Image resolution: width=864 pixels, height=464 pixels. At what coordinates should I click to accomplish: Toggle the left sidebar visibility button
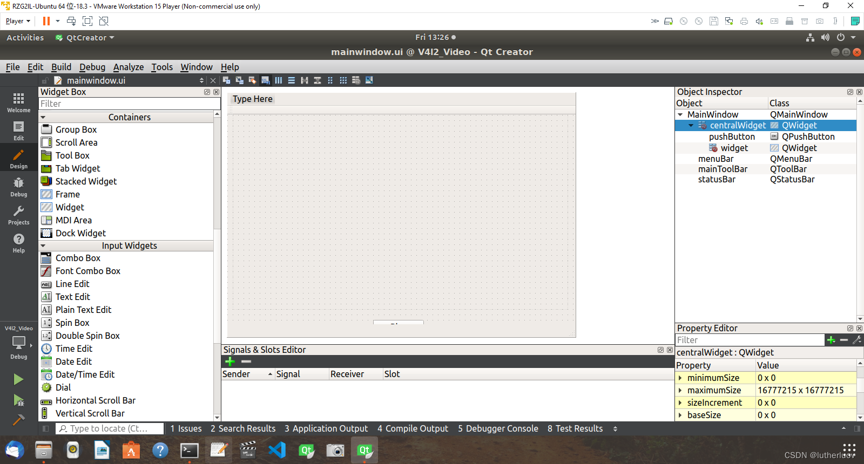[45, 428]
